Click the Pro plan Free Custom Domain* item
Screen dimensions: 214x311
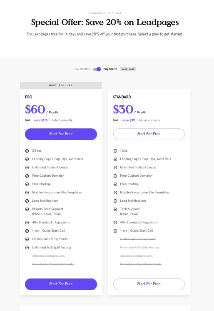tap(48, 176)
